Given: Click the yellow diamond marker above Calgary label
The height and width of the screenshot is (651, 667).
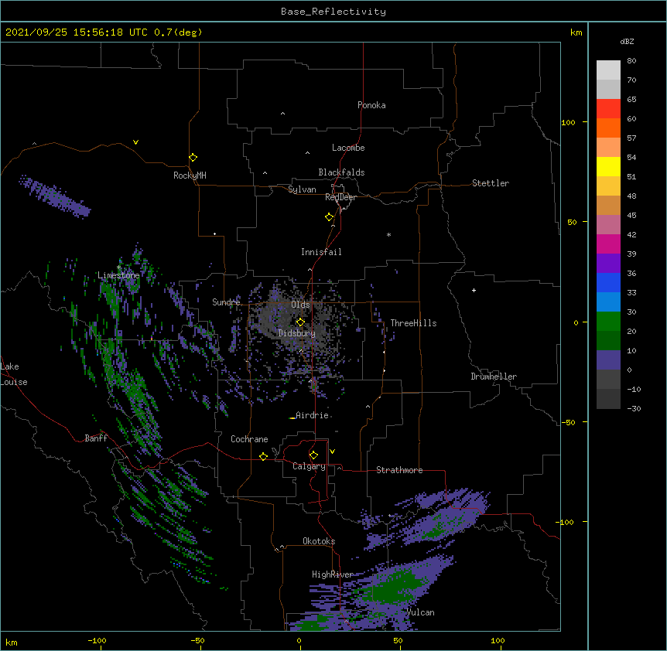Looking at the screenshot, I should (x=313, y=455).
